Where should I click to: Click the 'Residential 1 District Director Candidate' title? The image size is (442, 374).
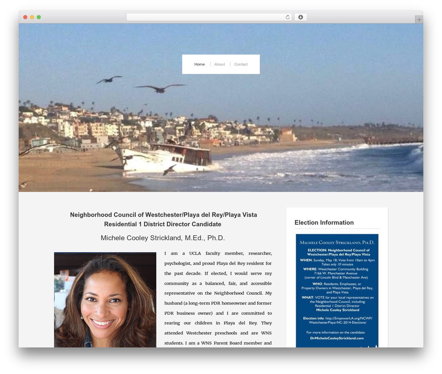[163, 224]
